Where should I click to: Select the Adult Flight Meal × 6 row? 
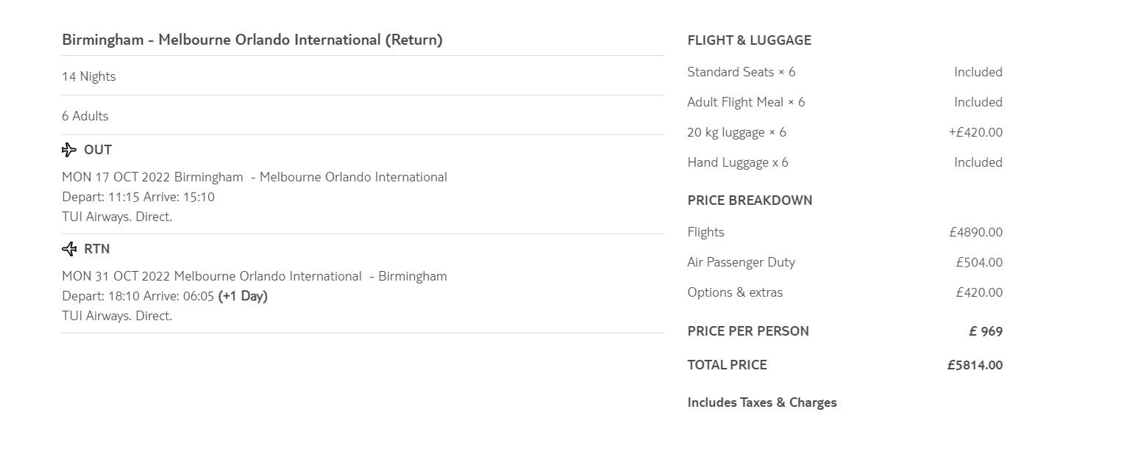[746, 102]
